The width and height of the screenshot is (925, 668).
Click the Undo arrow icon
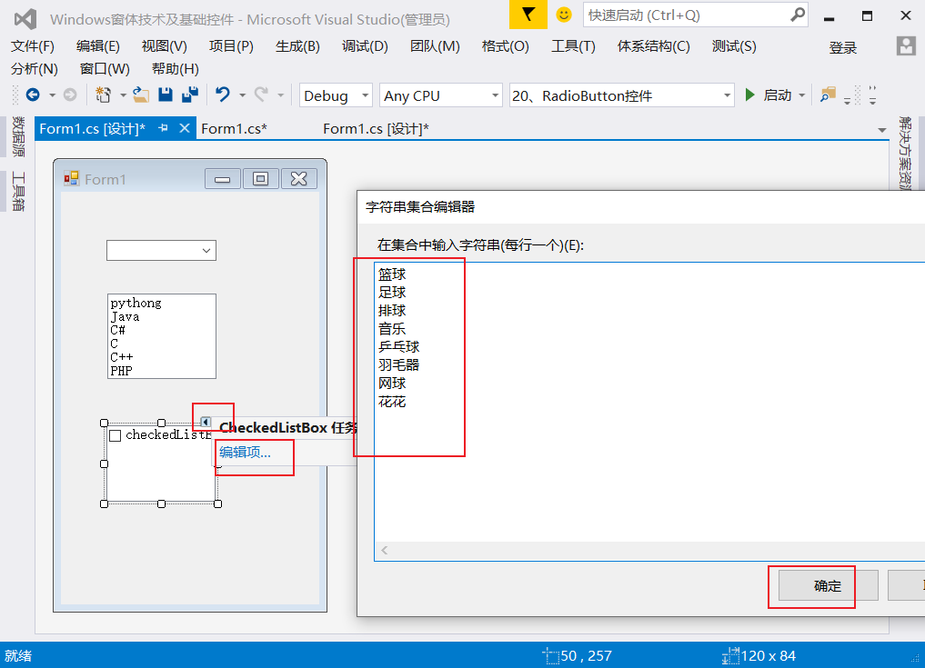pyautogui.click(x=223, y=95)
